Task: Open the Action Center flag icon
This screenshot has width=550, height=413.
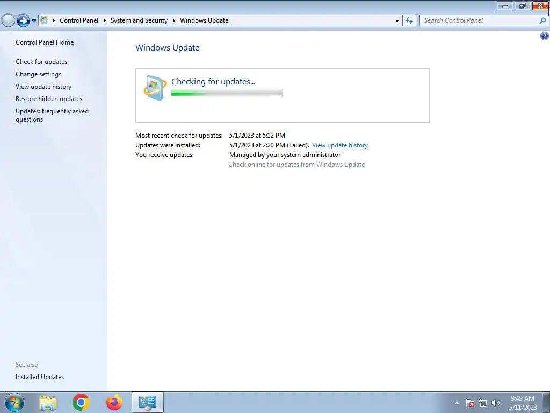Action: 470,403
